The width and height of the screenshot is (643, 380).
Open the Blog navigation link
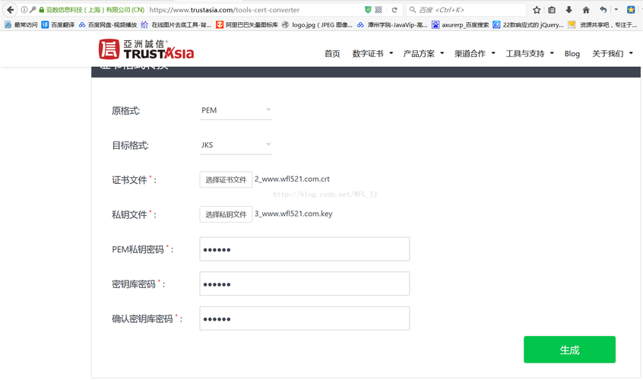click(572, 54)
